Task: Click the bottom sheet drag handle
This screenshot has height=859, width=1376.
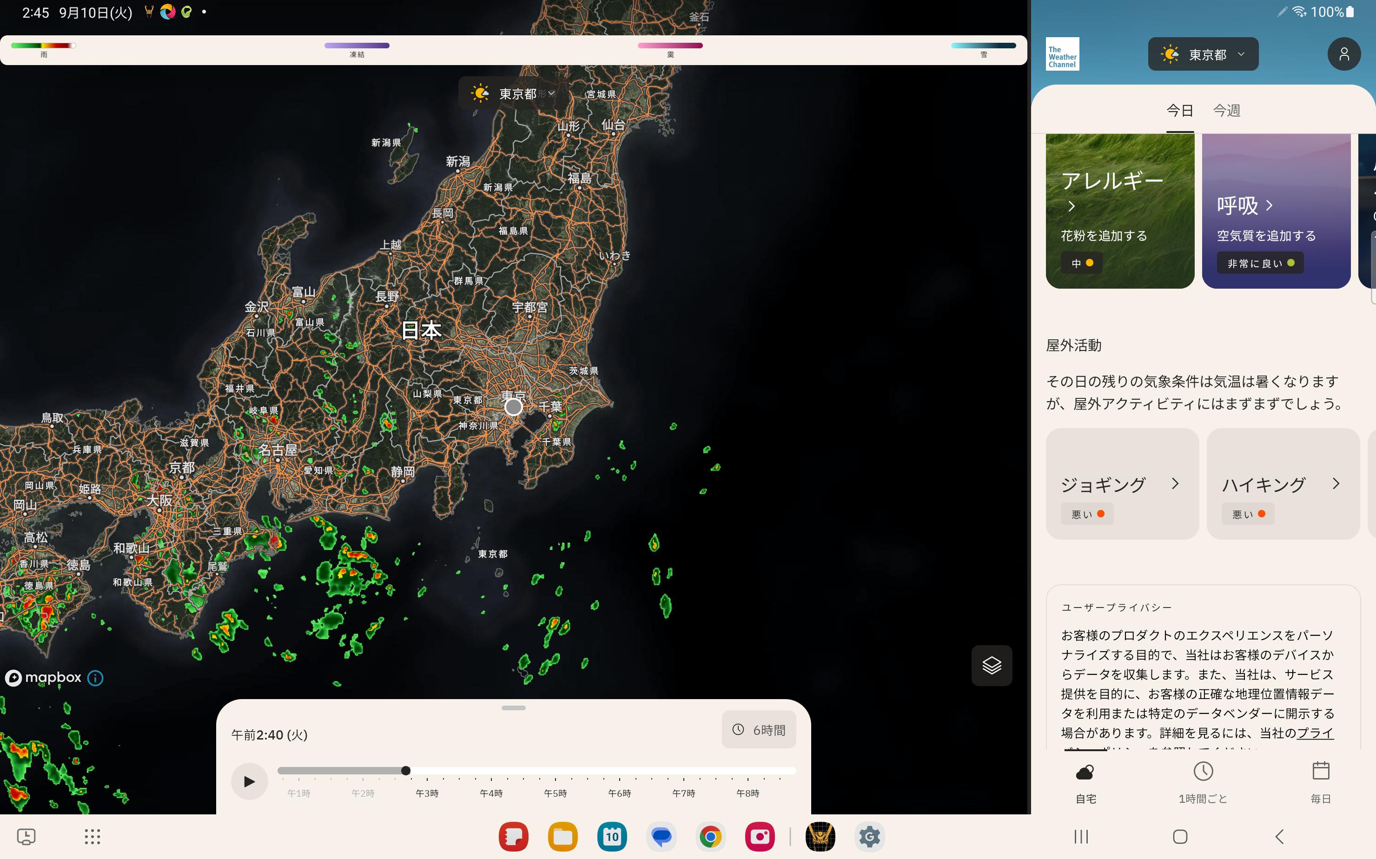Action: click(x=514, y=708)
